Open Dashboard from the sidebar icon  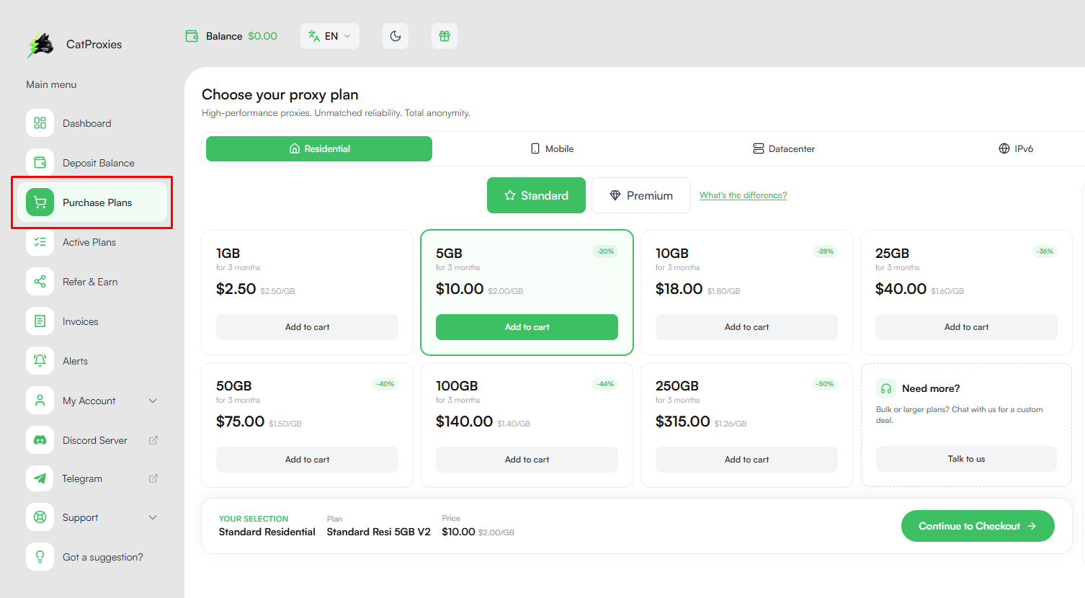40,123
